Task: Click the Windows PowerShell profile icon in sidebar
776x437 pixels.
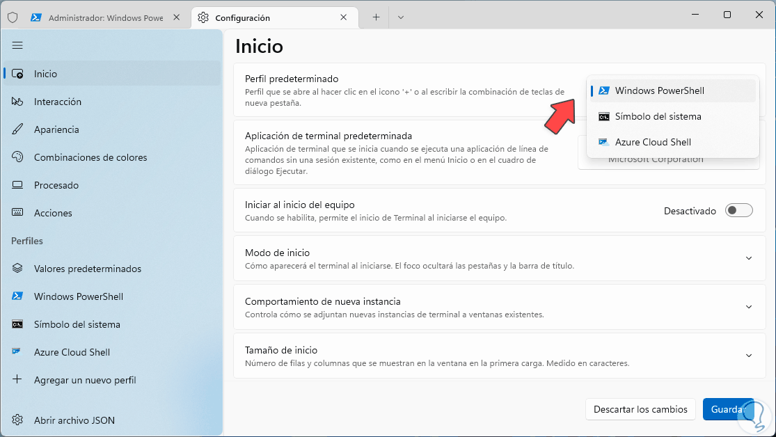Action: 17,296
